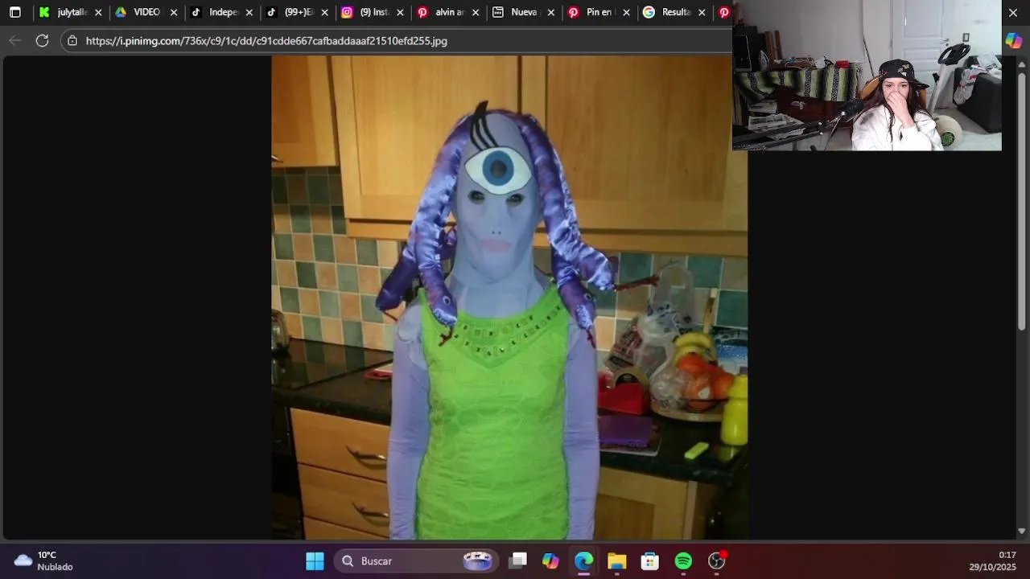This screenshot has height=579, width=1030.
Task: Open the weather widget showing 10°C Nublado
Action: 44,561
